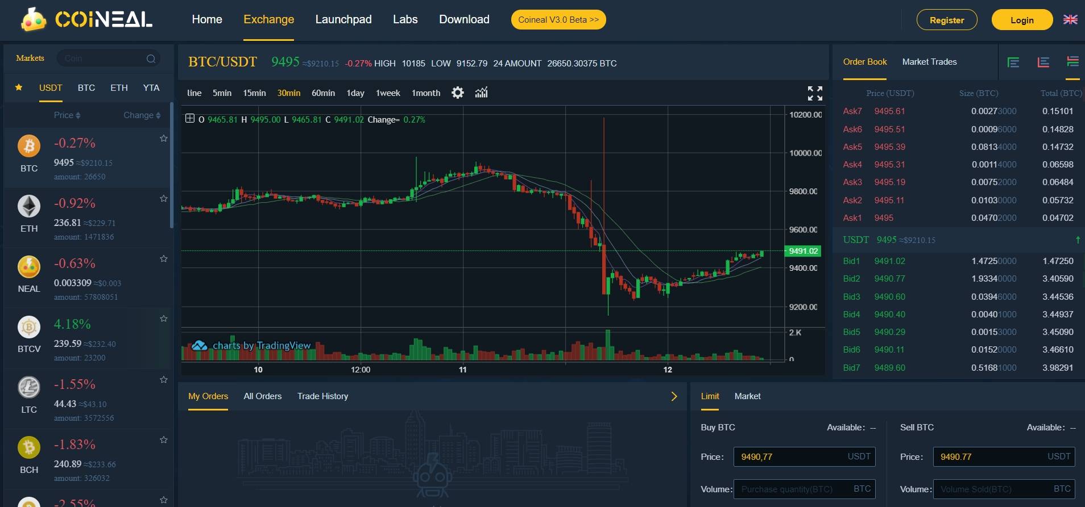The image size is (1085, 507).
Task: Click the BTC coin icon
Action: [29, 146]
